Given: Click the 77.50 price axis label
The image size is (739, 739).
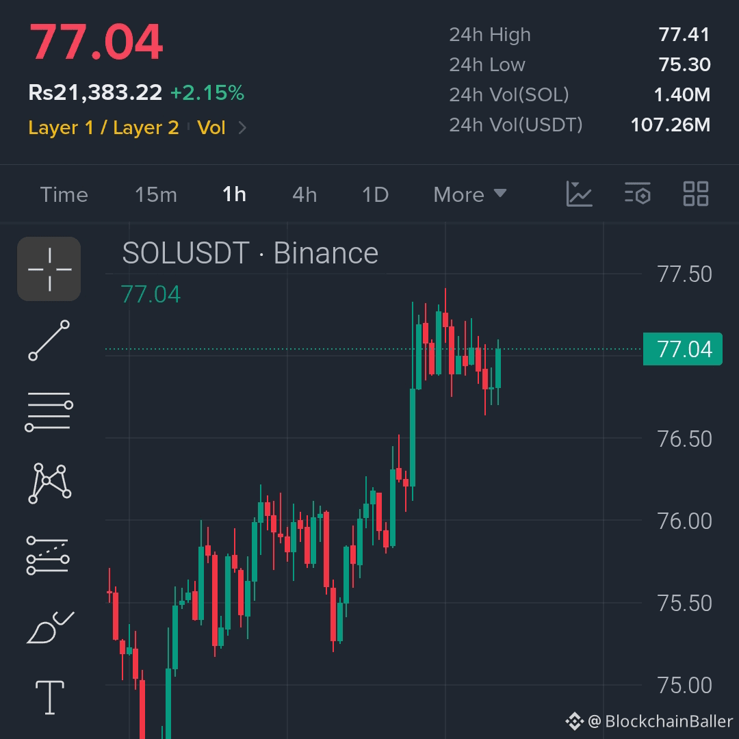Looking at the screenshot, I should (x=684, y=274).
